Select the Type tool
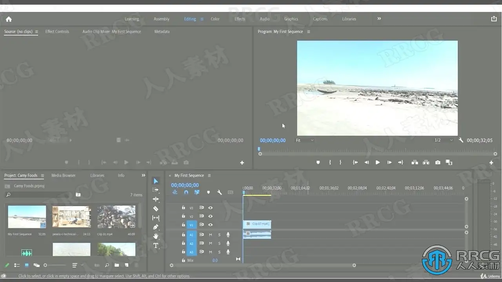 pyautogui.click(x=156, y=246)
